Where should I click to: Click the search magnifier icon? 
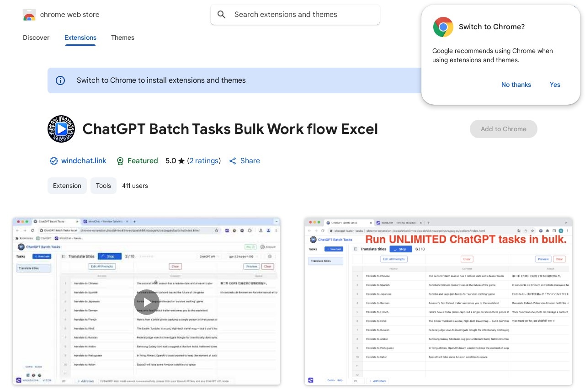coord(222,15)
